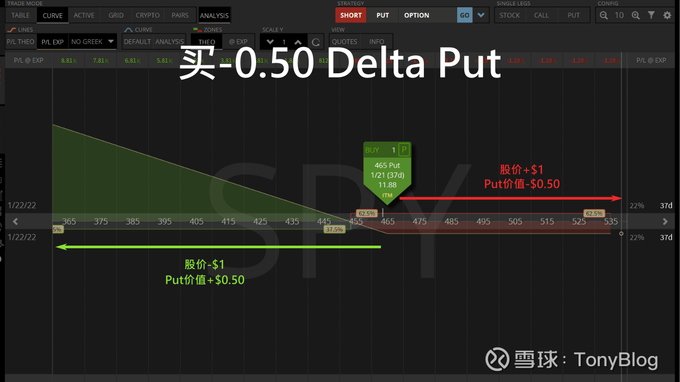Click the 415 strike on the price axis
Screen dimensions: 680x382
[x=228, y=221]
